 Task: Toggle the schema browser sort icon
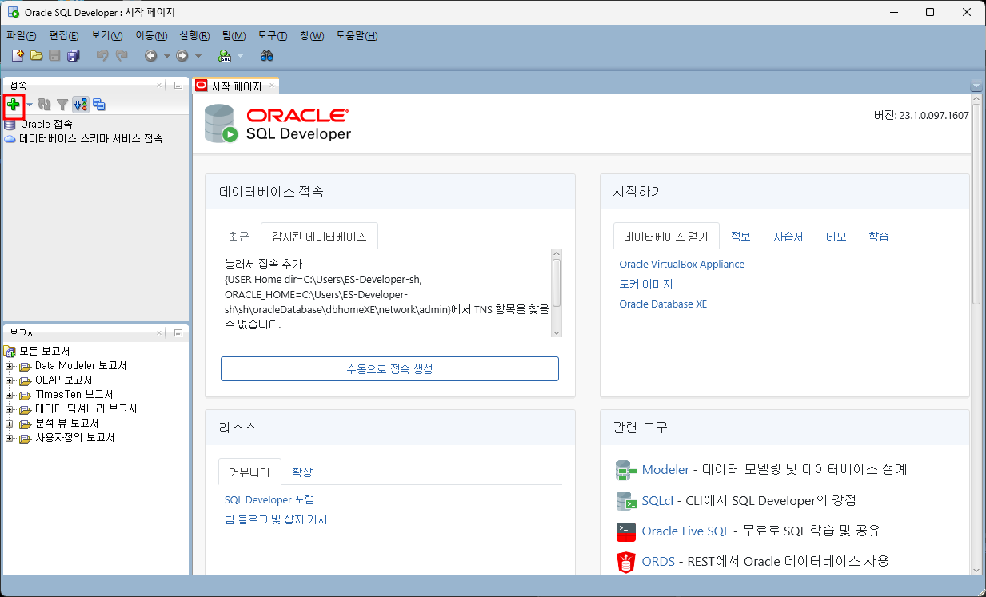(81, 104)
